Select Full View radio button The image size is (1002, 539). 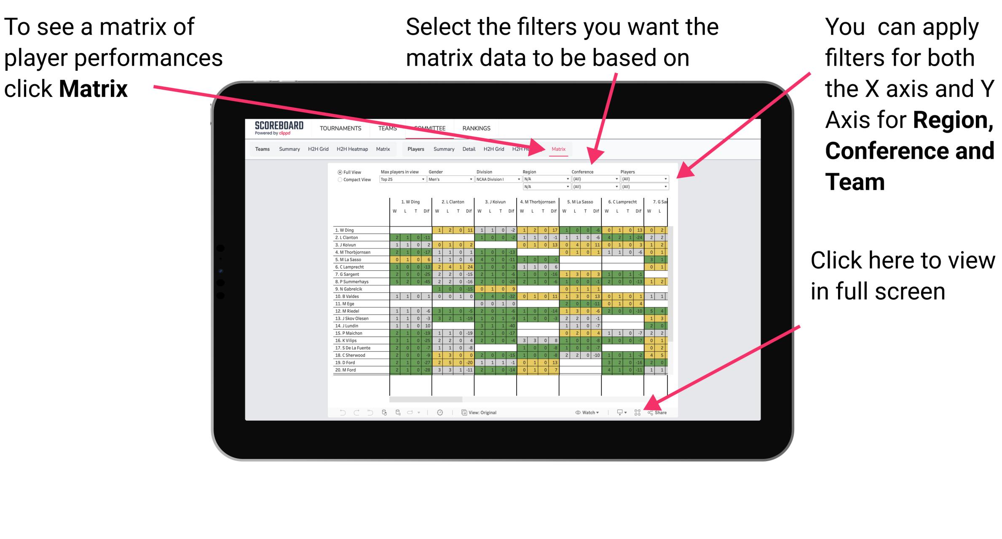[339, 172]
